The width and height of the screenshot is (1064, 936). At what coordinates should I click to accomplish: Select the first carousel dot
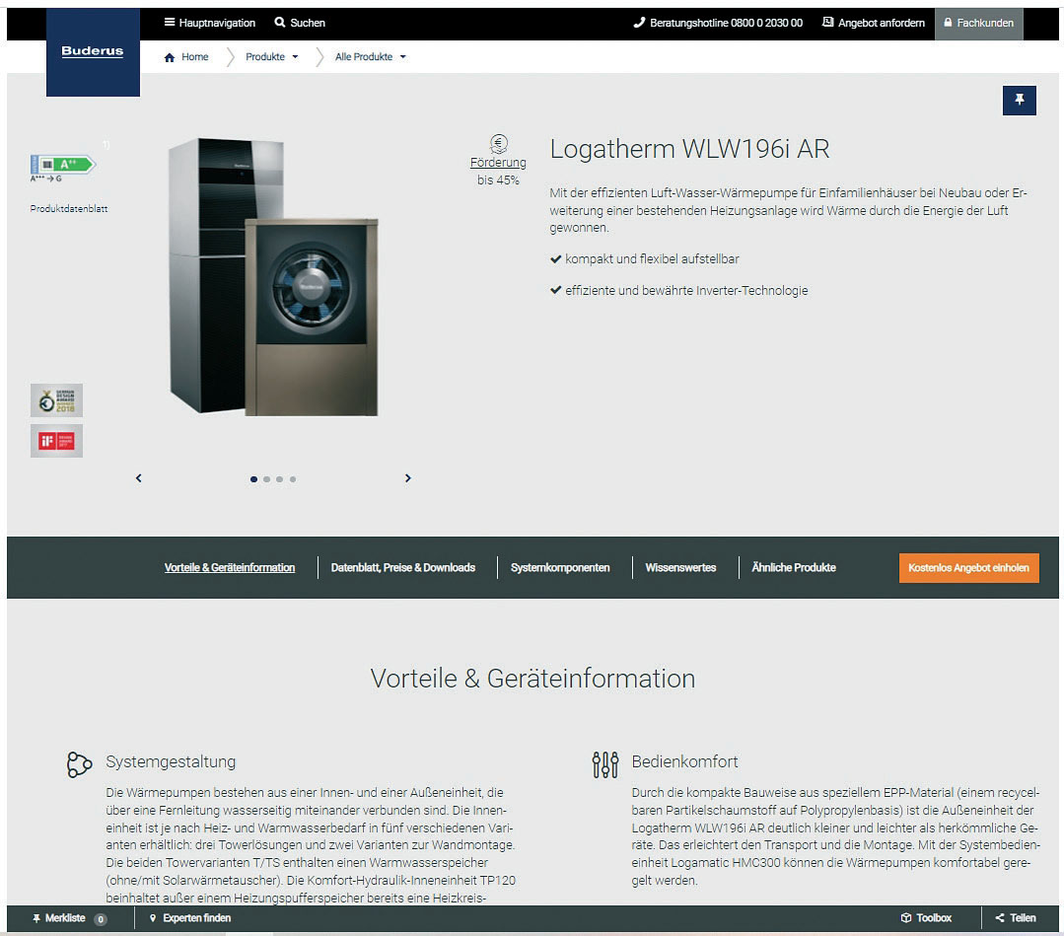pyautogui.click(x=253, y=479)
